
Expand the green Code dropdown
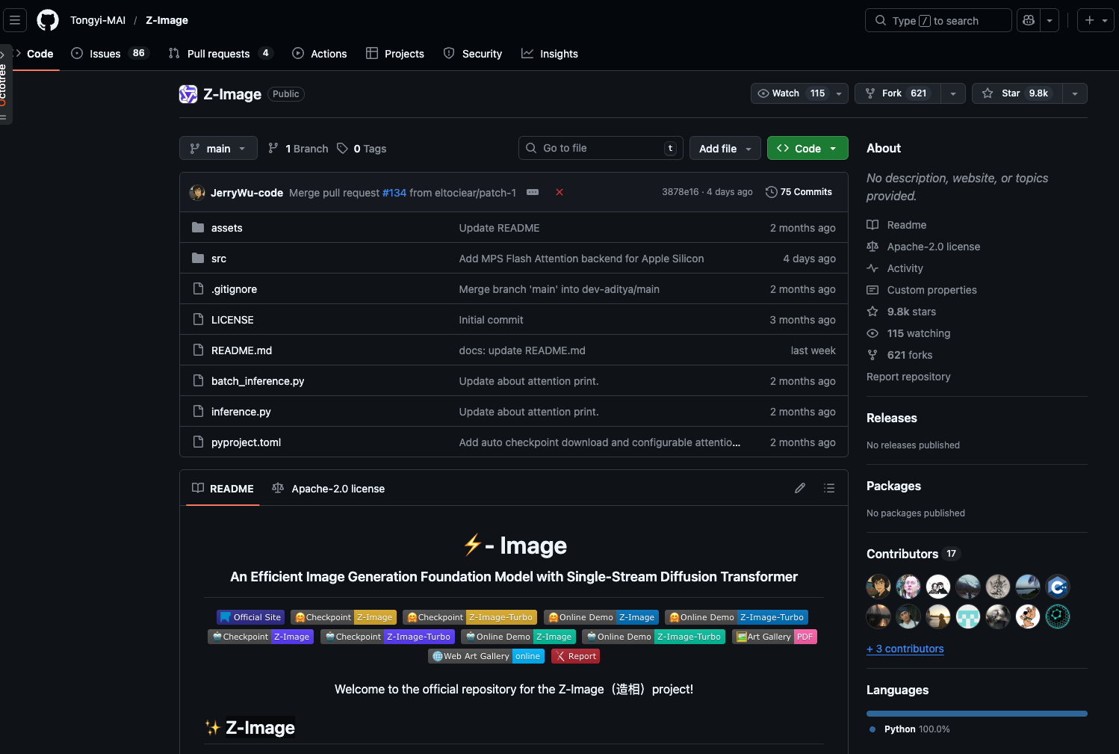tap(807, 148)
